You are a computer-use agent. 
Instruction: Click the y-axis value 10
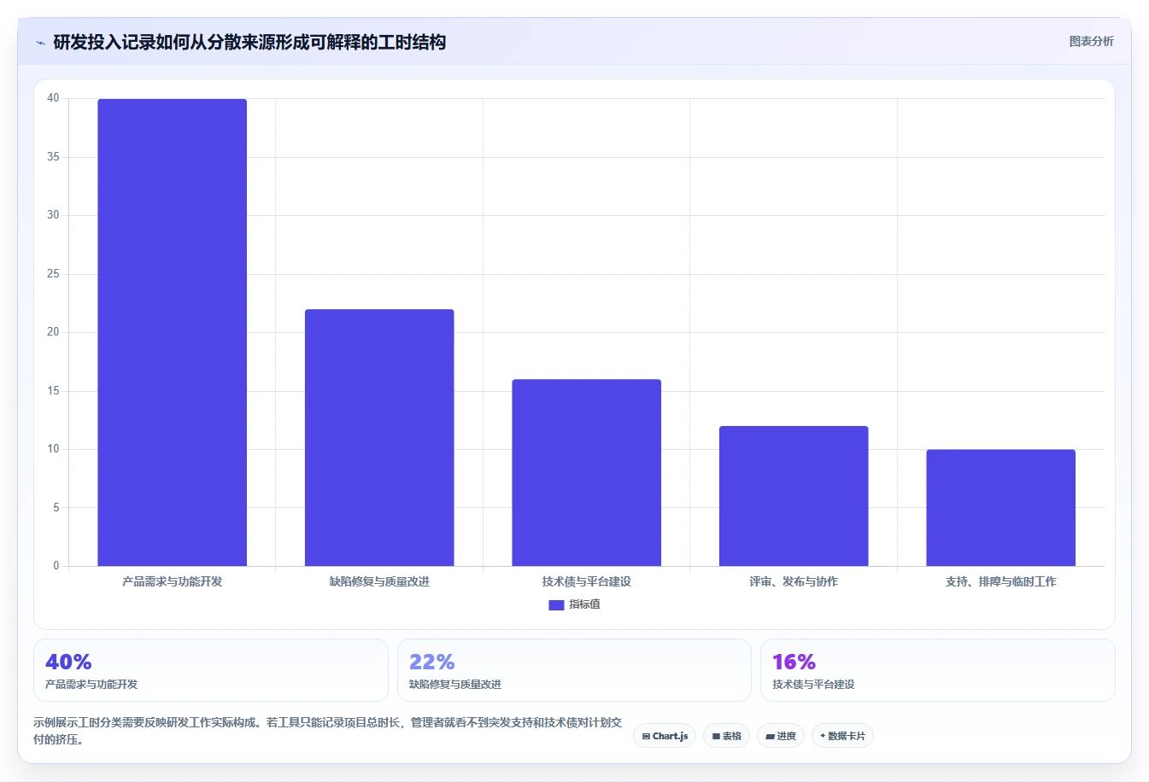coord(53,449)
